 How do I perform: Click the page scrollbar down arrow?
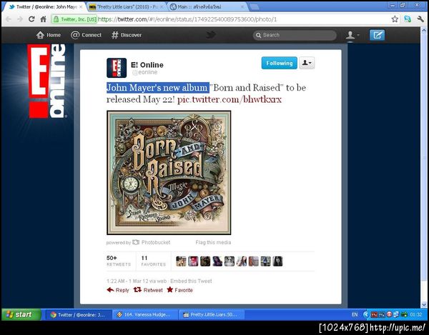pos(424,304)
